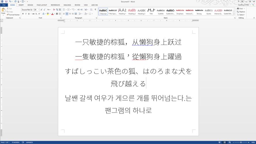The image size is (256, 144).
Task: Align text to the right
Action: point(70,14)
